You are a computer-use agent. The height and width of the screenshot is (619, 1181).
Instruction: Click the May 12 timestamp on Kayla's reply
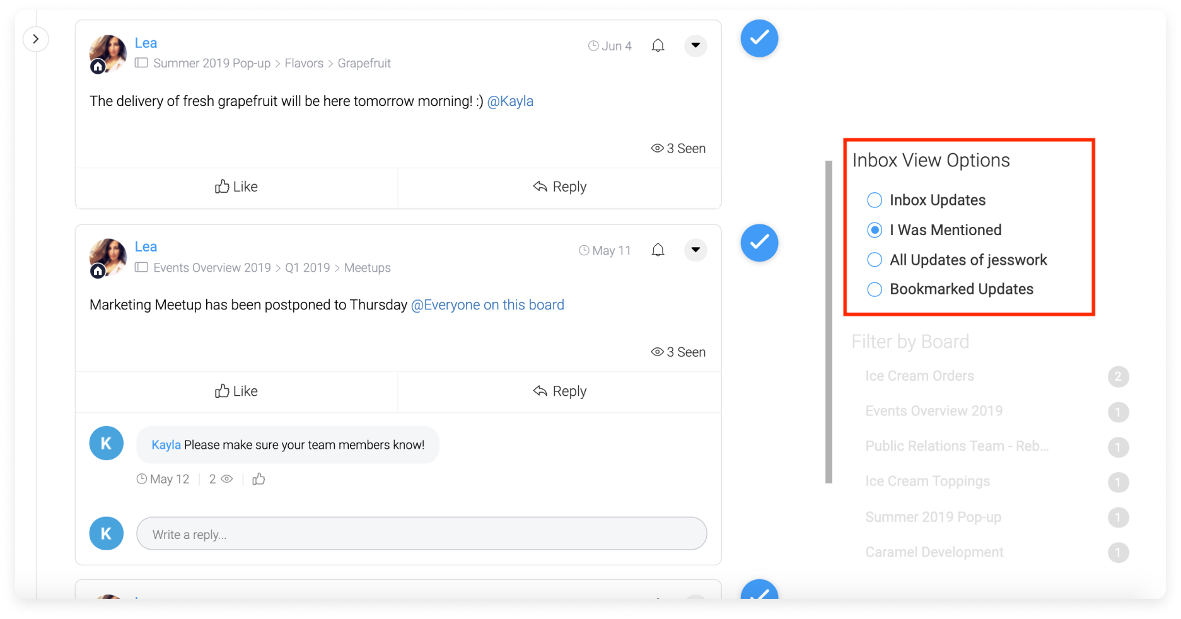click(x=163, y=479)
